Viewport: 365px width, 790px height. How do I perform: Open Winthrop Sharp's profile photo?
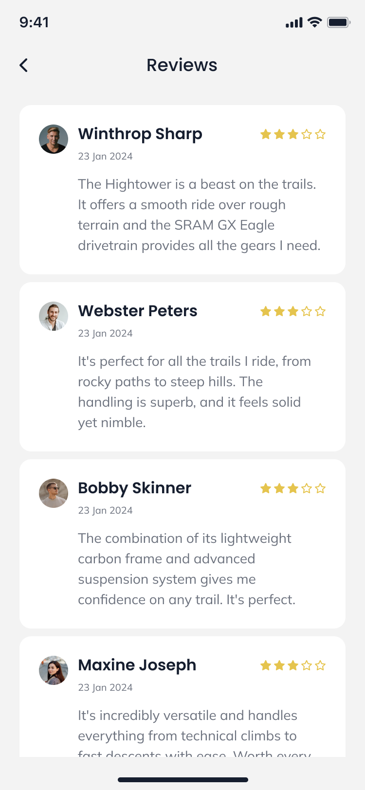tap(54, 139)
